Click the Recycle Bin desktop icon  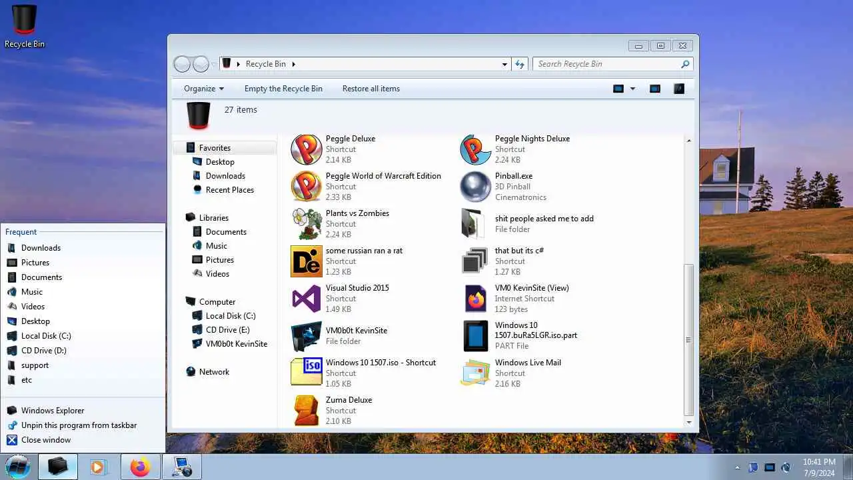click(x=25, y=27)
